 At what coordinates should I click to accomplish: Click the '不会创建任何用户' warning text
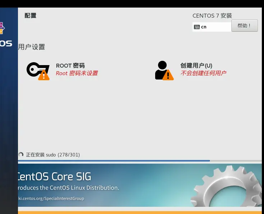click(x=203, y=73)
